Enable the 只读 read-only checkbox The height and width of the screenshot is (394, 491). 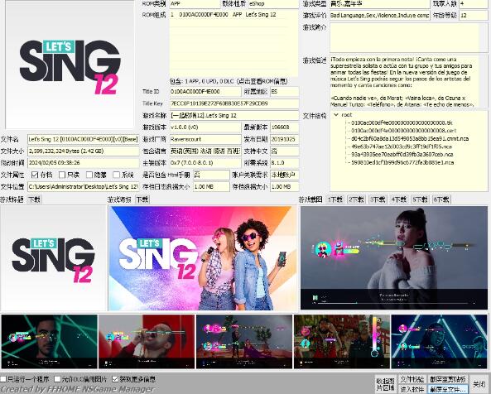[x=62, y=175]
